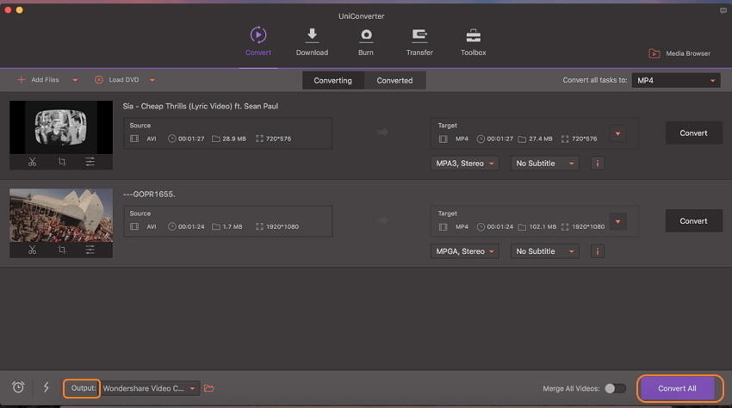This screenshot has height=408, width=732.
Task: Select the Sia Cheap Thrills video thumbnail
Action: (x=61, y=127)
